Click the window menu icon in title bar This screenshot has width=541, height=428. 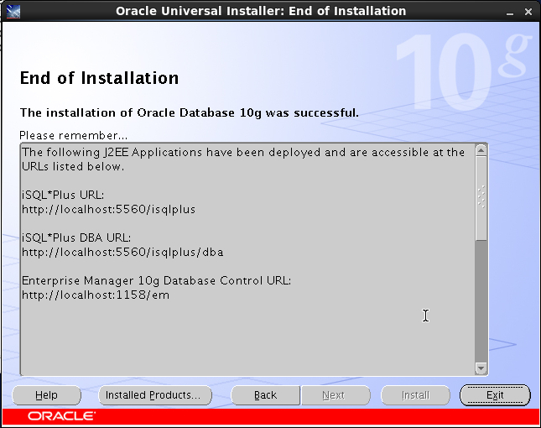(13, 12)
